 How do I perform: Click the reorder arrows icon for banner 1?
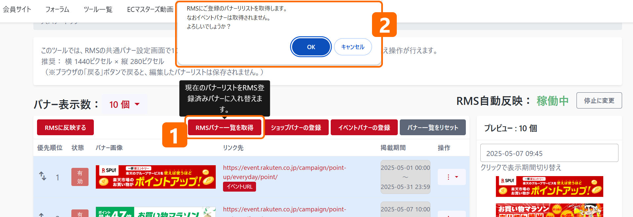[x=43, y=176]
